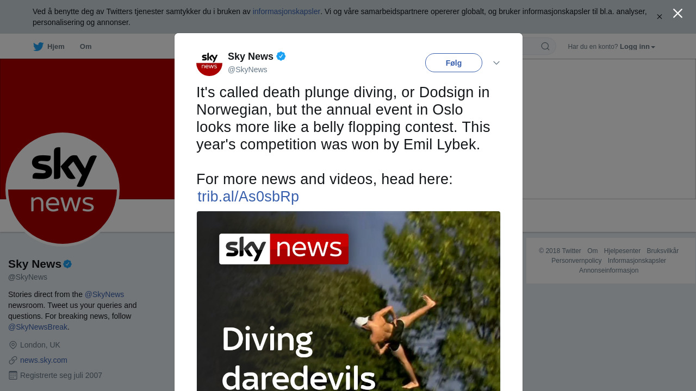Open @SkyNewsBreak mention in bio
This screenshot has width=696, height=391.
click(38, 327)
